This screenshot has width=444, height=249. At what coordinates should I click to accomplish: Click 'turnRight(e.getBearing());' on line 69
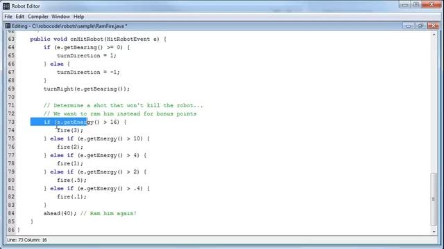87,89
